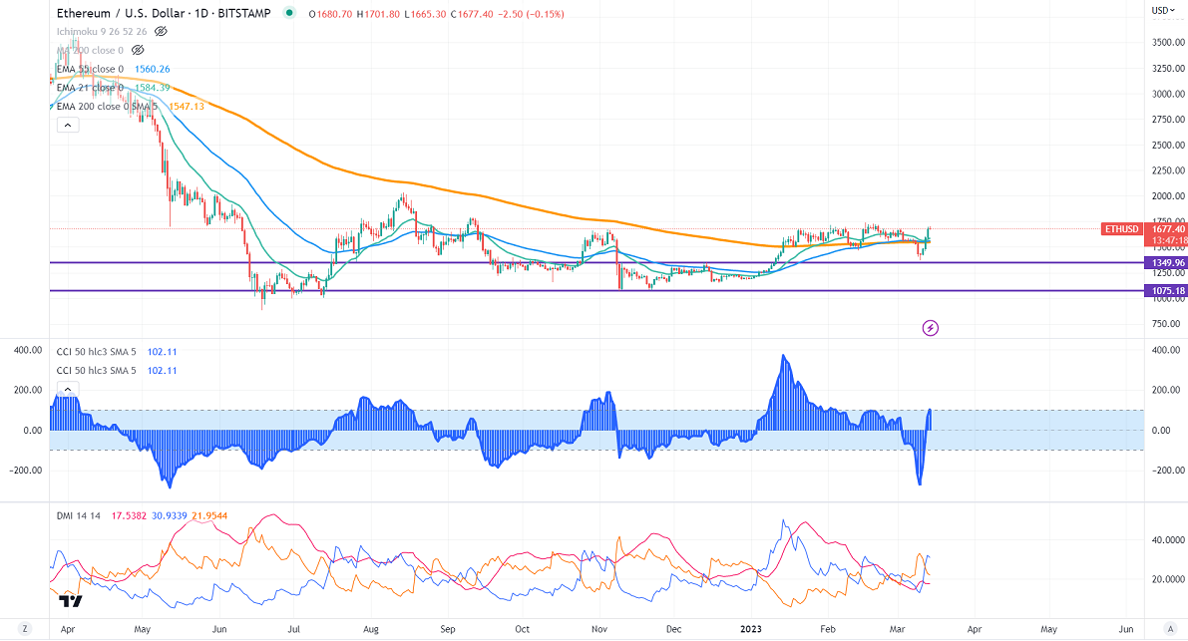Click the purple lightning bolt event icon
Viewport: 1188px width, 641px height.
[x=930, y=327]
